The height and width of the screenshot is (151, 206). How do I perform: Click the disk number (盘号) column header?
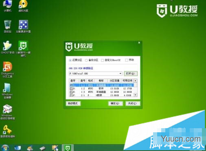(x=83, y=81)
